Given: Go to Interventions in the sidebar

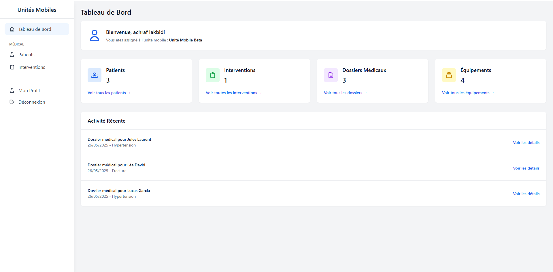Looking at the screenshot, I should [37, 67].
